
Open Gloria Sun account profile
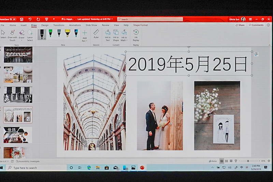pos(238,19)
